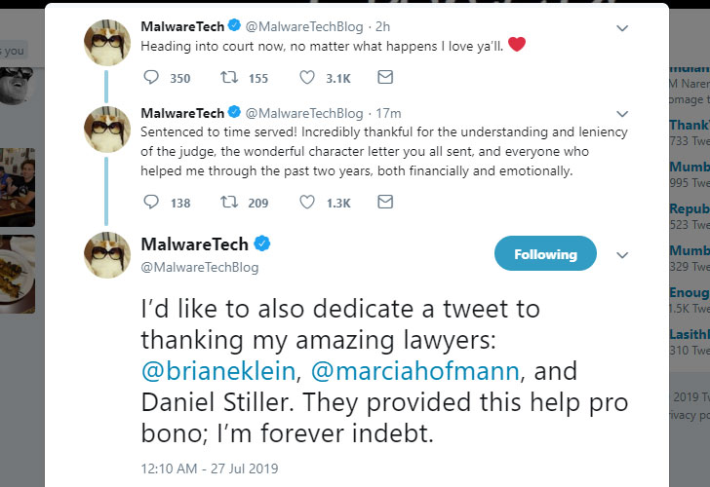Toggle the Following button for MalwareTech
710x487 pixels.
pyautogui.click(x=545, y=253)
